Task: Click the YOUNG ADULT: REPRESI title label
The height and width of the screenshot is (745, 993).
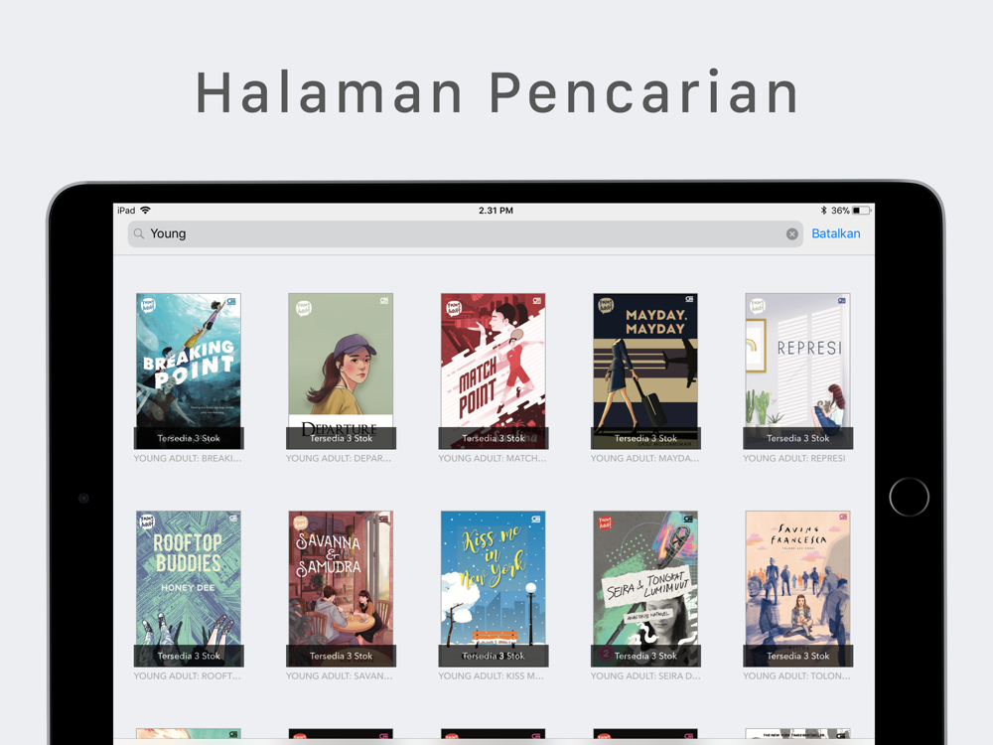Action: [794, 458]
